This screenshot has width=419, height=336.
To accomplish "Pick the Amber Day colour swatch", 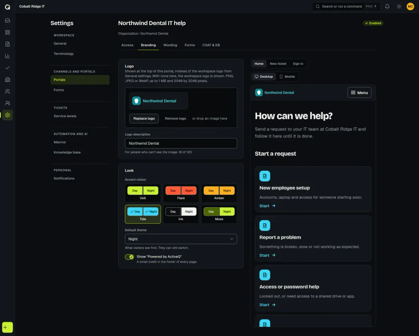I will click(211, 191).
